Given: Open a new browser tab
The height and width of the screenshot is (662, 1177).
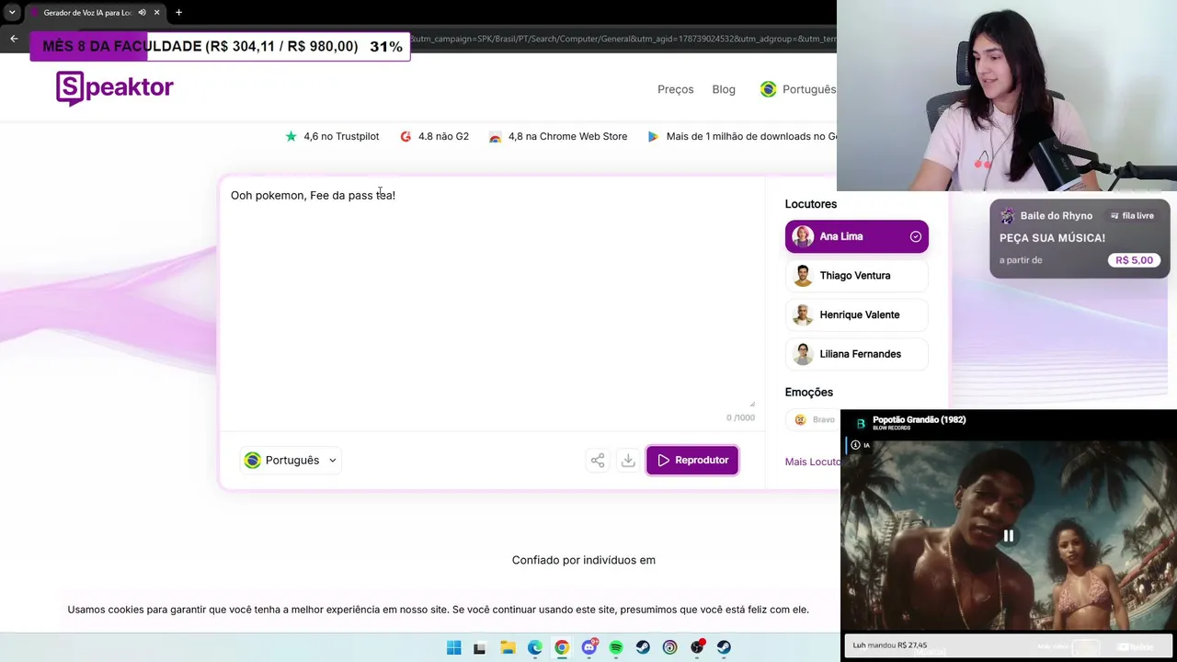Looking at the screenshot, I should pos(178,13).
